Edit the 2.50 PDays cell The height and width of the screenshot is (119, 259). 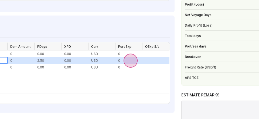point(48,60)
